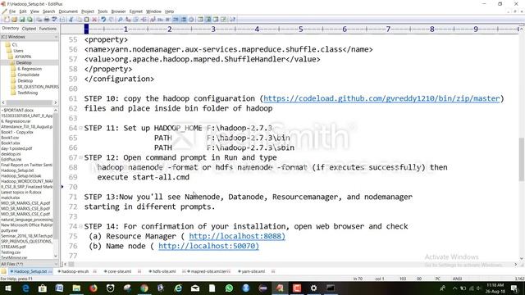Click the Save toolbar icon
The image size is (525, 295).
coord(22,20)
